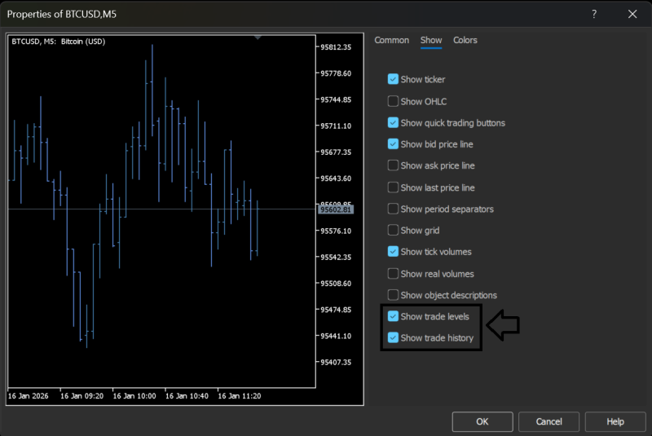This screenshot has width=652, height=436.
Task: Click the help question mark icon
Action: click(x=594, y=14)
